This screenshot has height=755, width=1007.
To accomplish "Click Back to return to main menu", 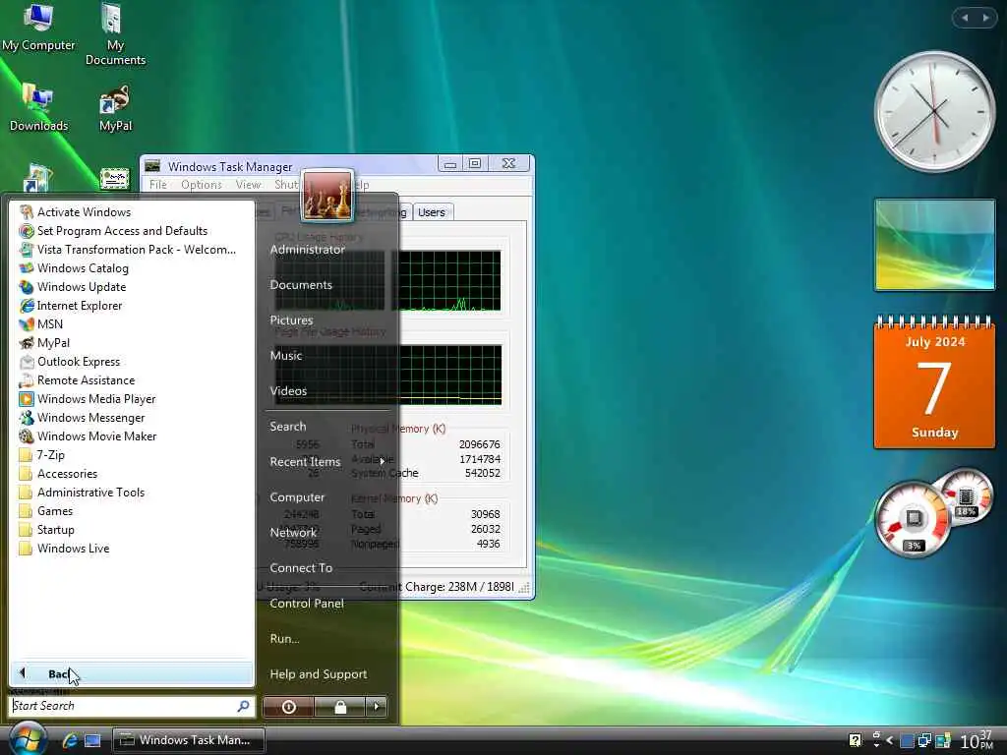I will [x=132, y=673].
